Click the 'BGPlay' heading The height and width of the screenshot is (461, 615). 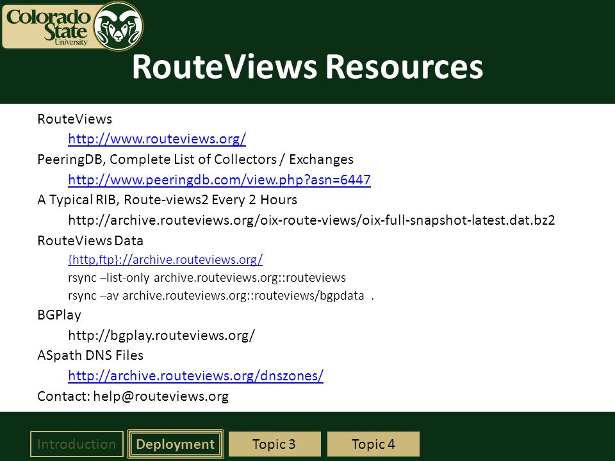(x=59, y=315)
